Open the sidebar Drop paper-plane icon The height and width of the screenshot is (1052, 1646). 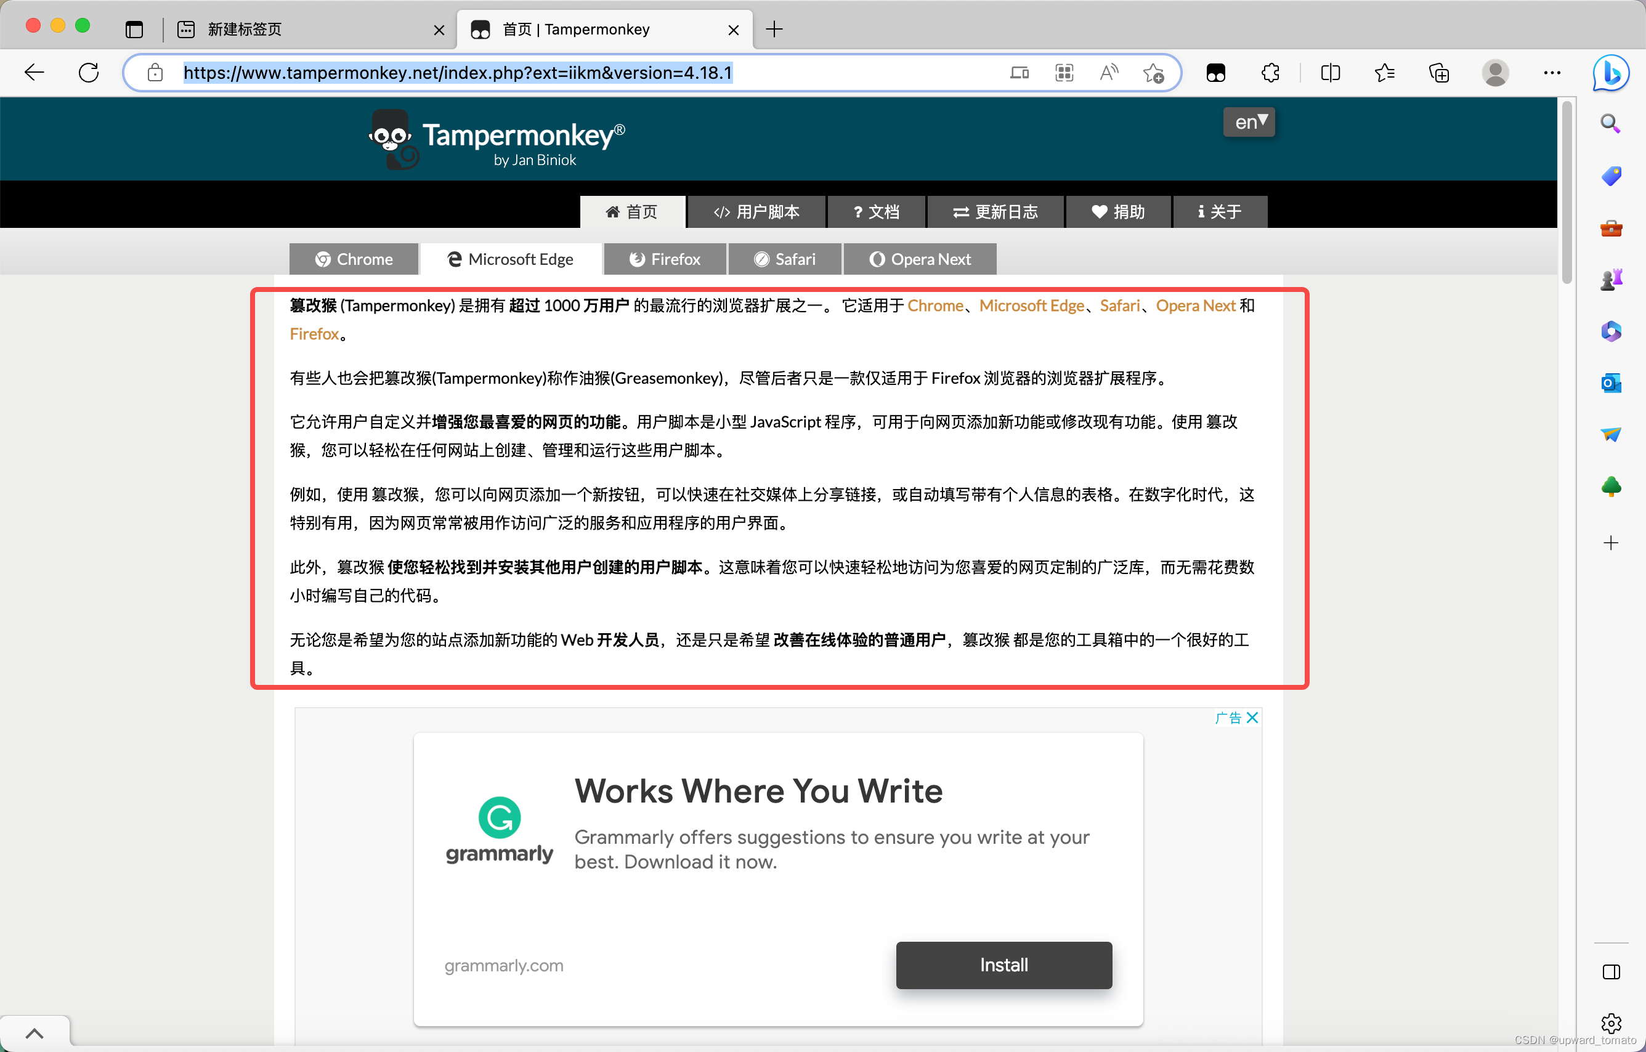(1611, 434)
